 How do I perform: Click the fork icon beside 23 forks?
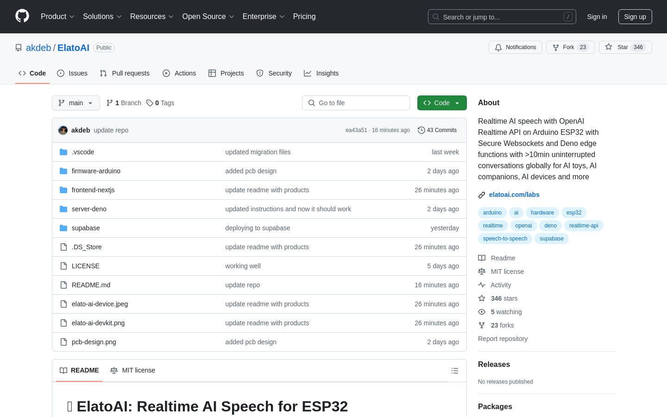click(x=482, y=325)
